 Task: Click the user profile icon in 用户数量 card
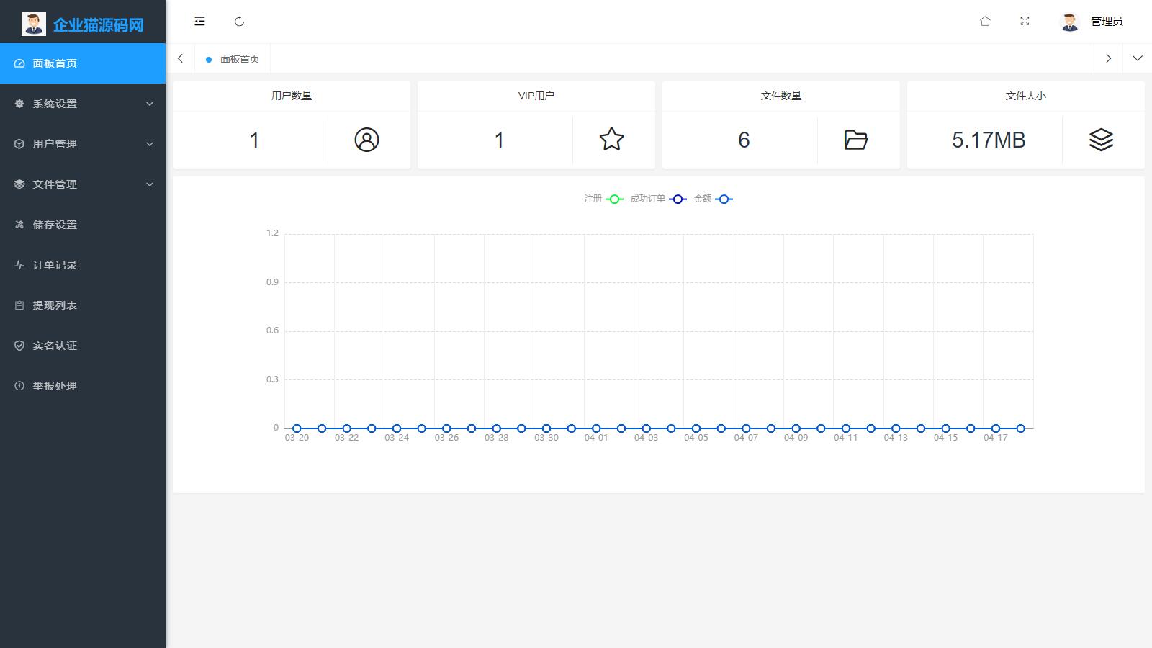tap(366, 140)
